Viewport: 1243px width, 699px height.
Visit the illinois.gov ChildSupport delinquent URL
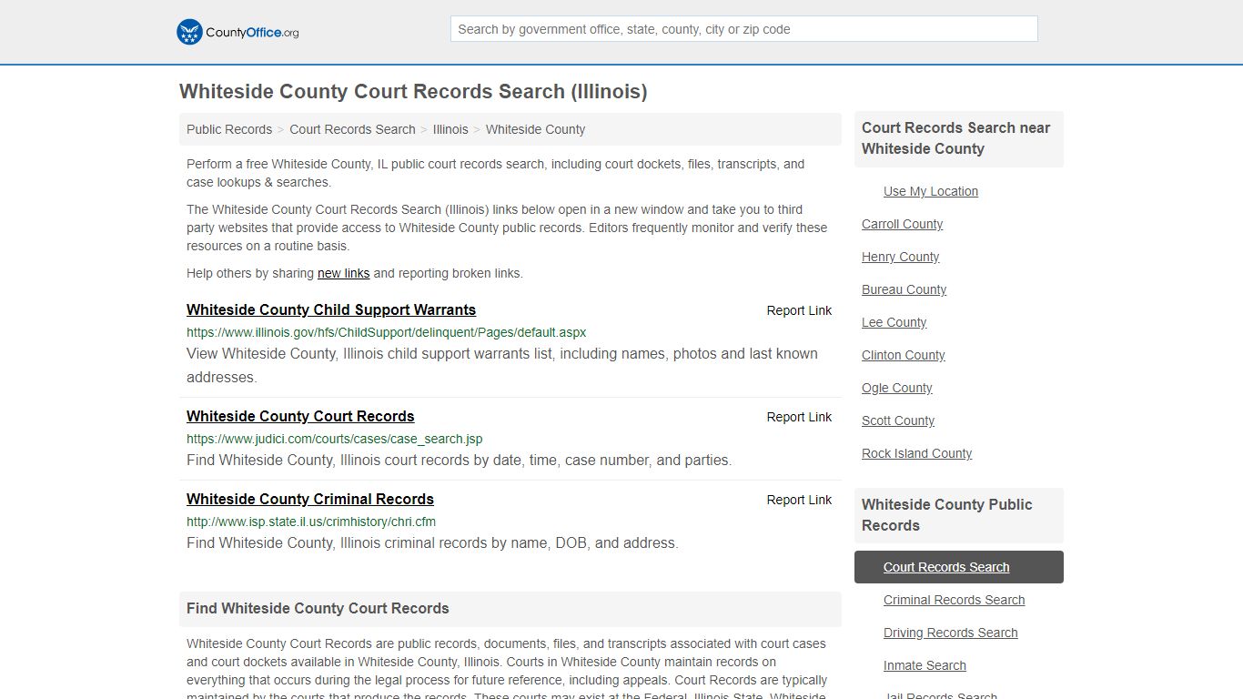tap(387, 332)
